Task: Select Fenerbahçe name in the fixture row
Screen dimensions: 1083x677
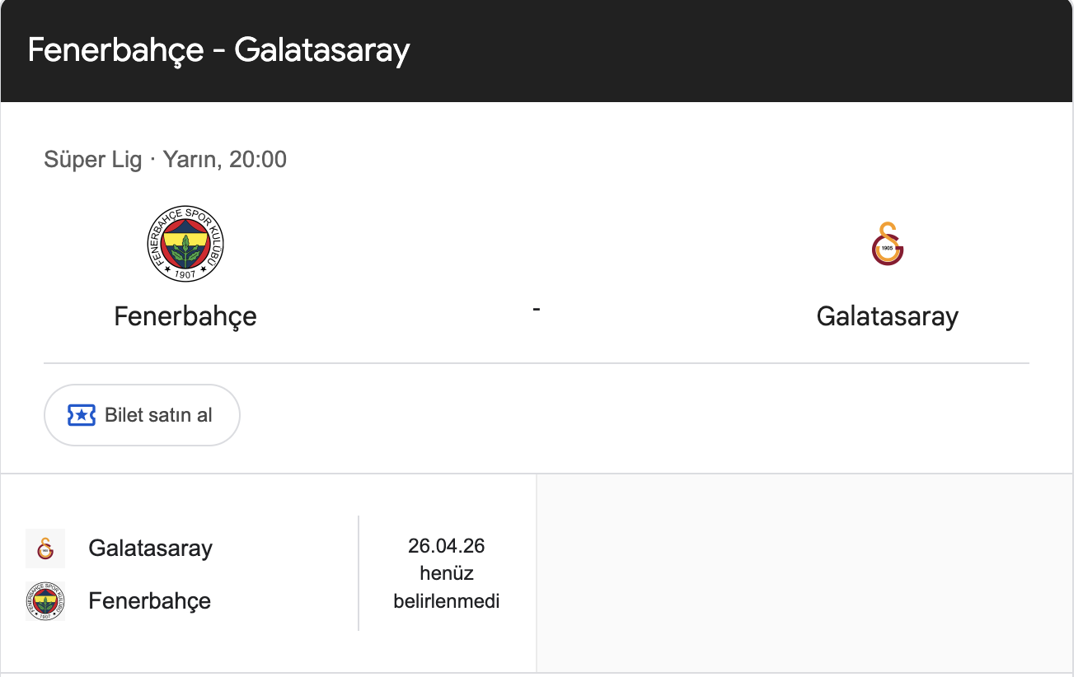Action: coord(149,601)
